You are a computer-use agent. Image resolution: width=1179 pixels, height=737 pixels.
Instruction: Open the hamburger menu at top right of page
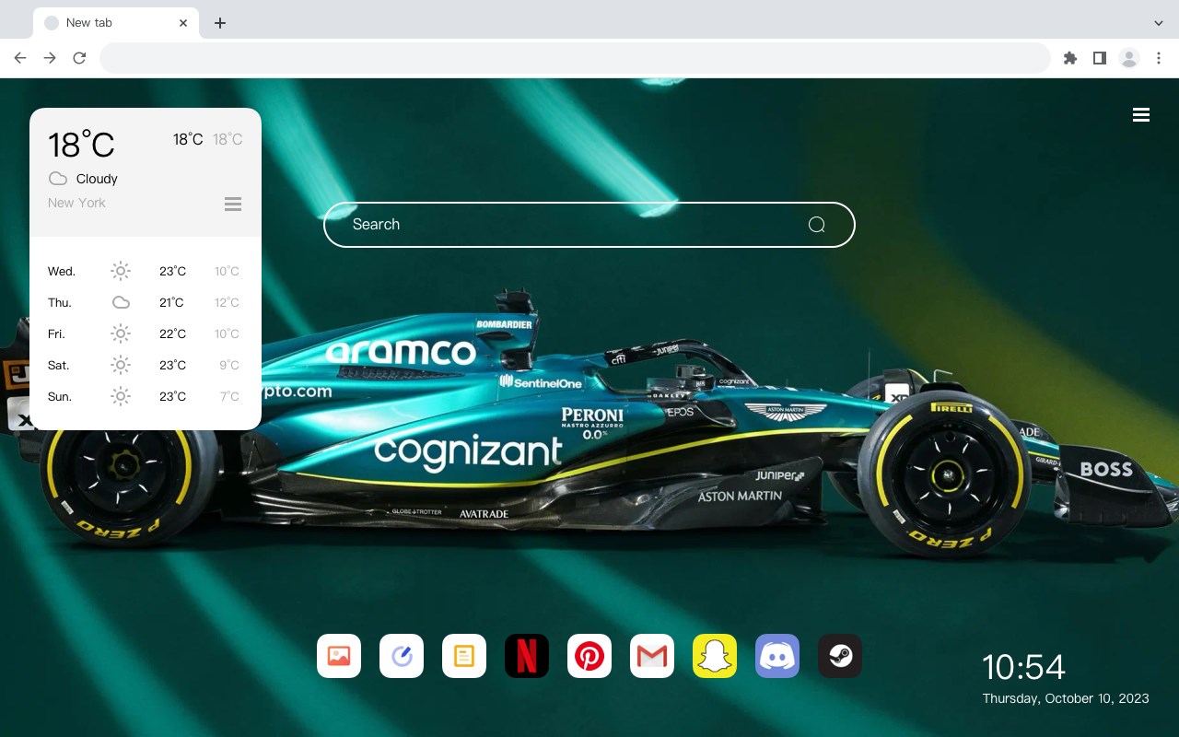(x=1141, y=115)
